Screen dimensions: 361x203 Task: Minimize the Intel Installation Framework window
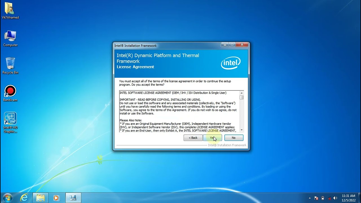(225, 45)
